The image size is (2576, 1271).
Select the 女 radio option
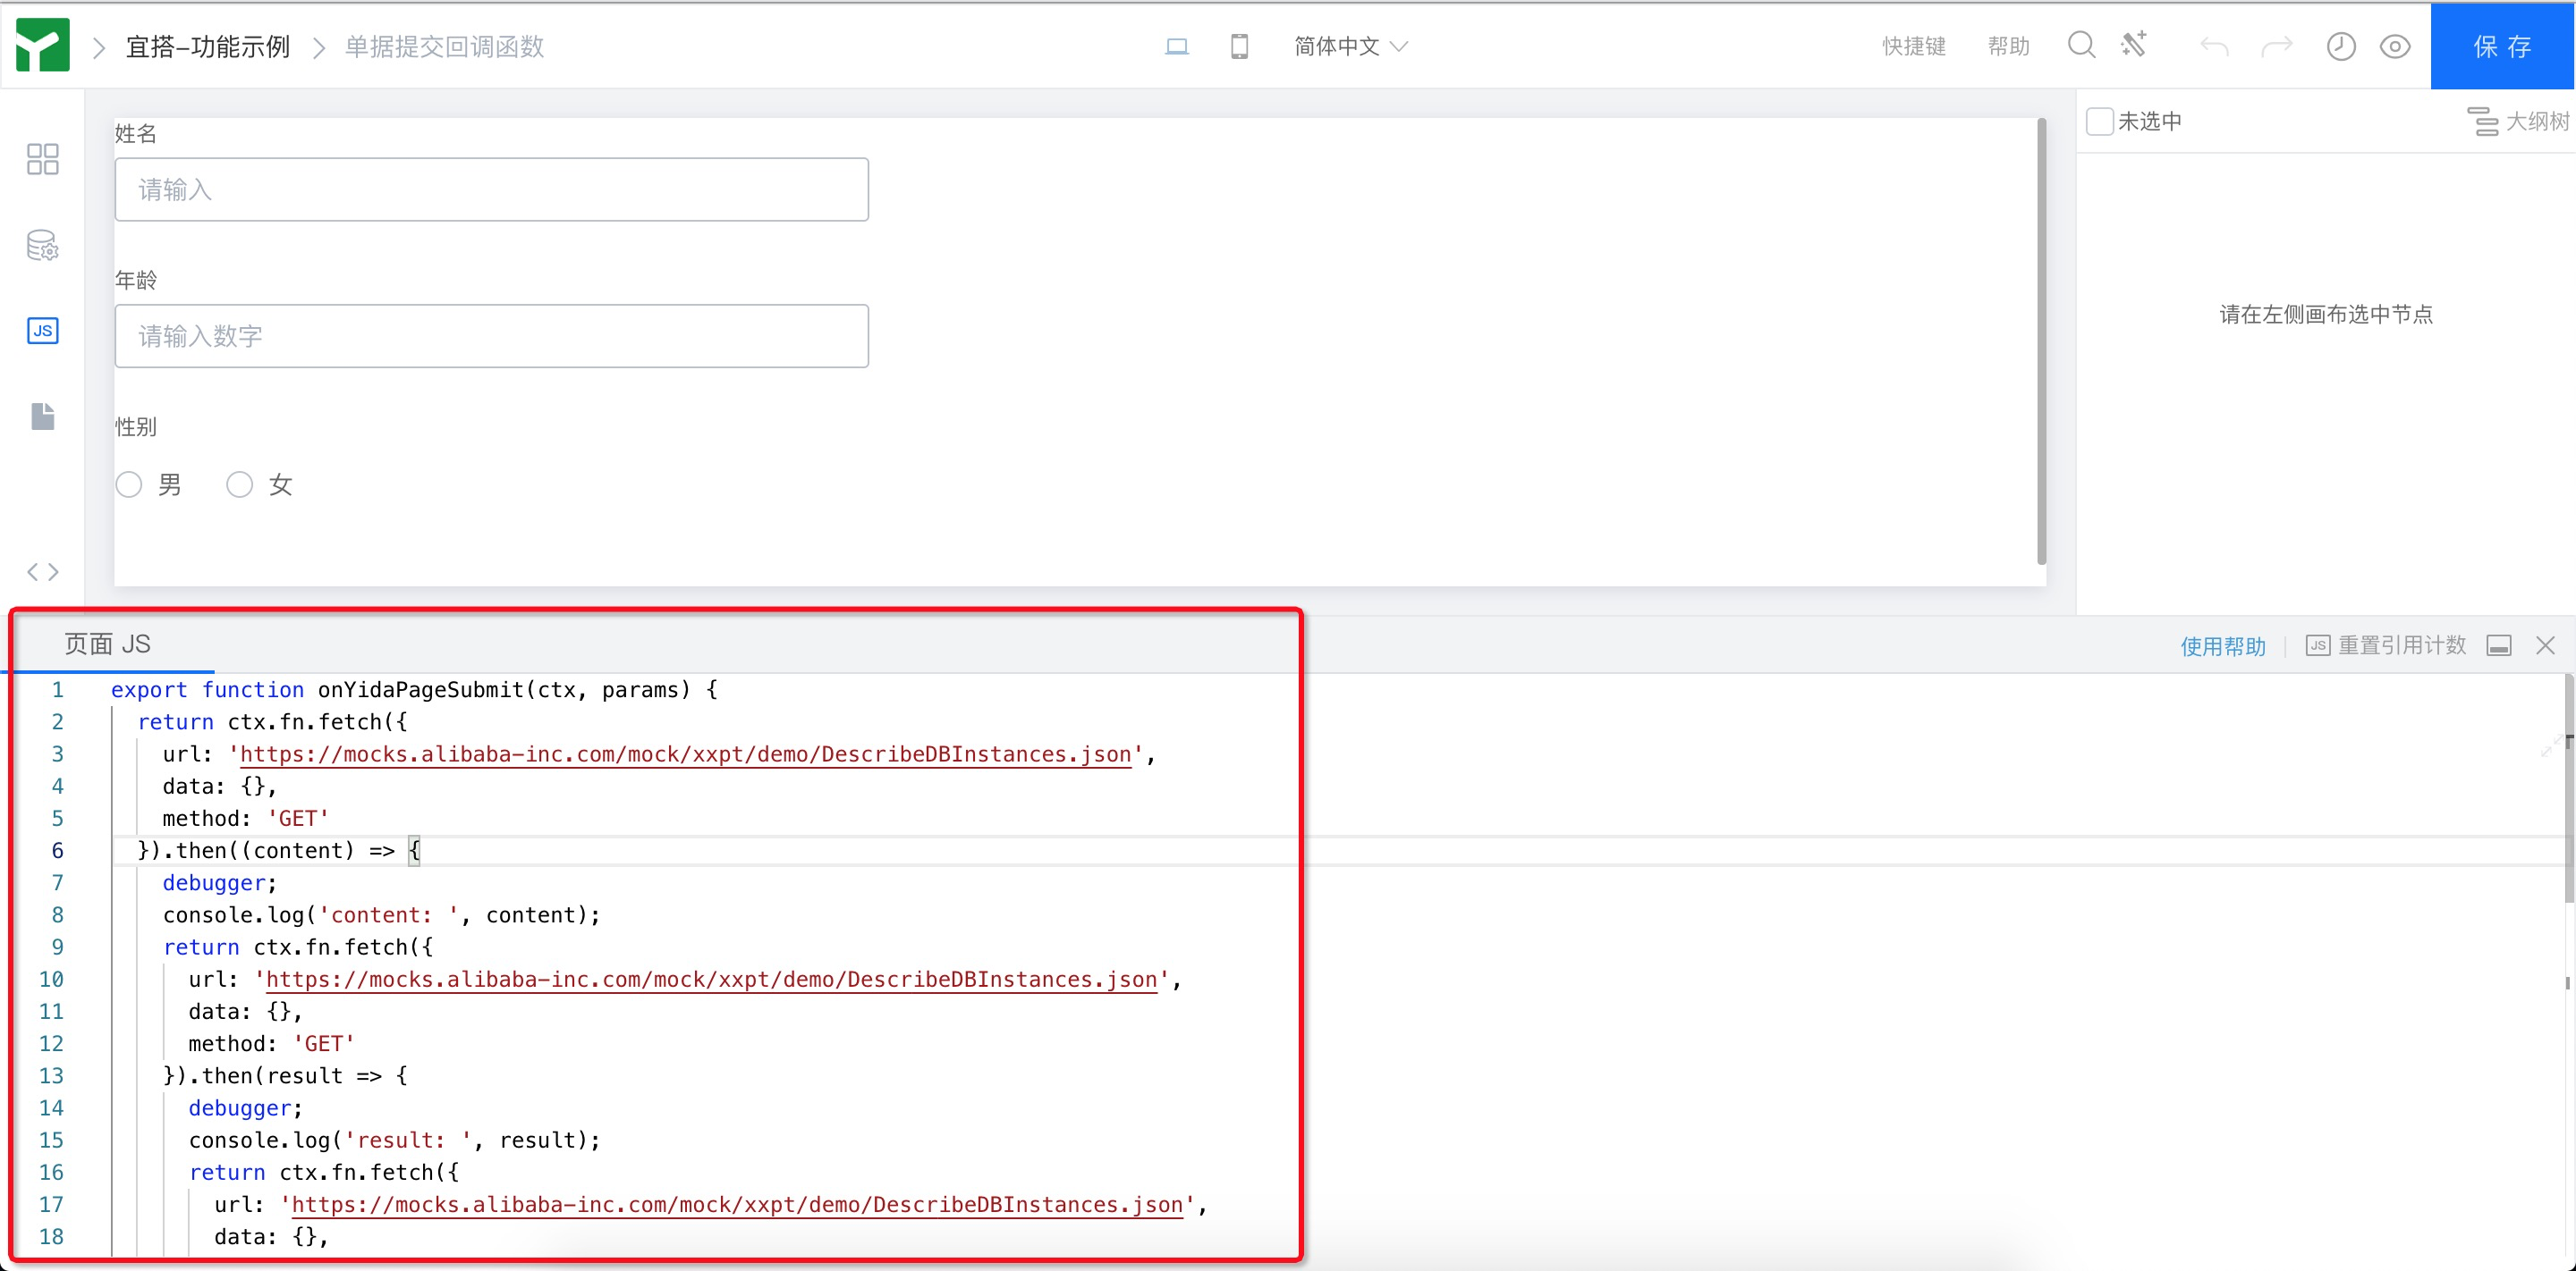click(239, 484)
